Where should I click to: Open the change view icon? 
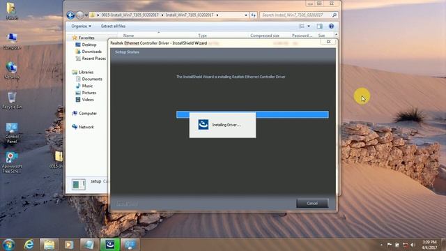tap(302, 26)
